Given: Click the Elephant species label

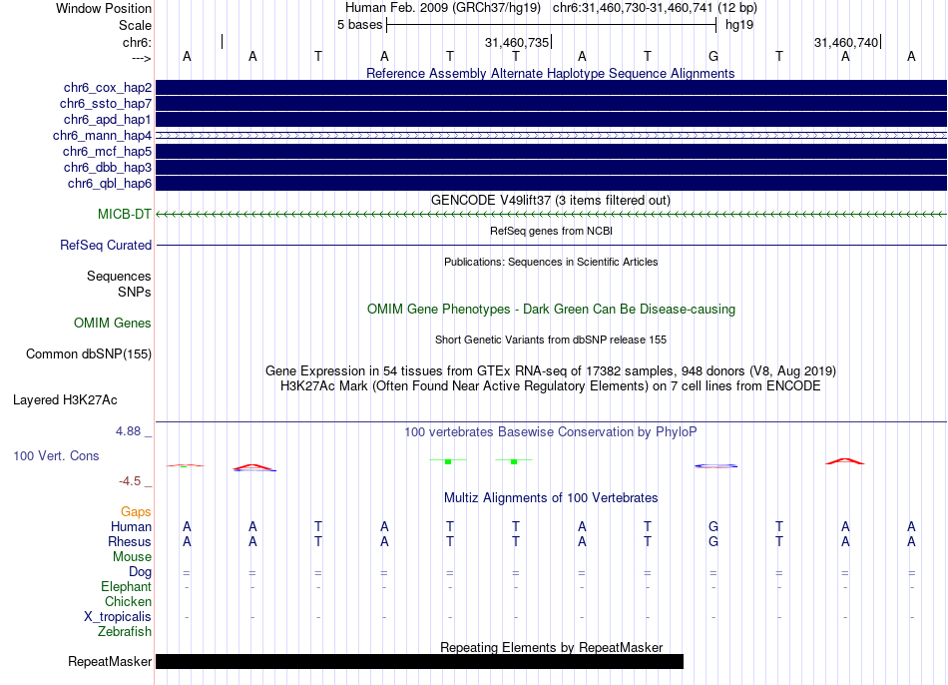Looking at the screenshot, I should point(127,586).
